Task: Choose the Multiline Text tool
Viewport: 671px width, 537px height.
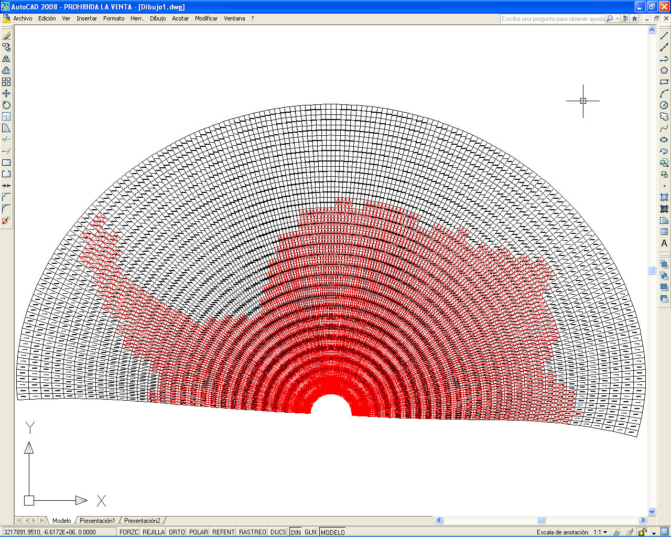Action: tap(664, 243)
